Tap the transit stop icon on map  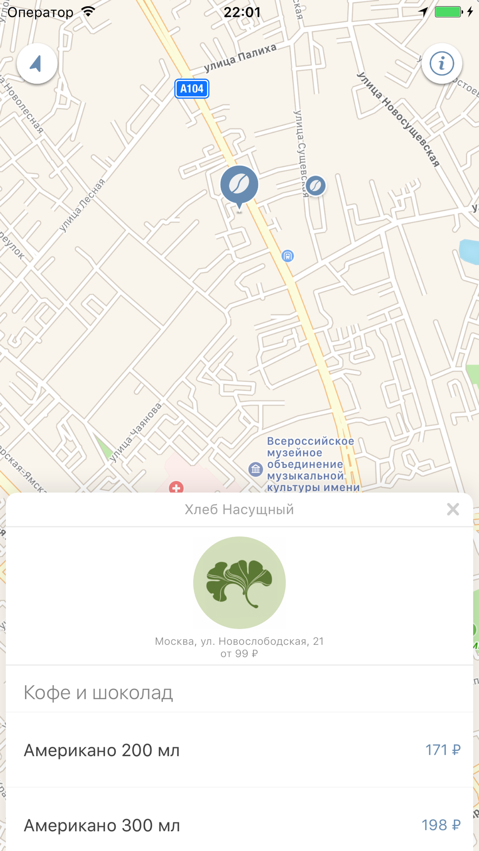click(287, 256)
